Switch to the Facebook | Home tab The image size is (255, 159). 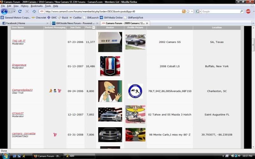click(24, 23)
